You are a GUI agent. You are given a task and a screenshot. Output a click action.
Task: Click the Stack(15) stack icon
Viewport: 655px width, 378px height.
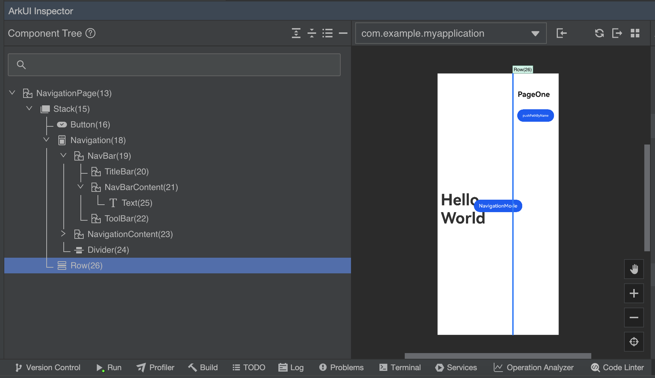click(x=45, y=109)
